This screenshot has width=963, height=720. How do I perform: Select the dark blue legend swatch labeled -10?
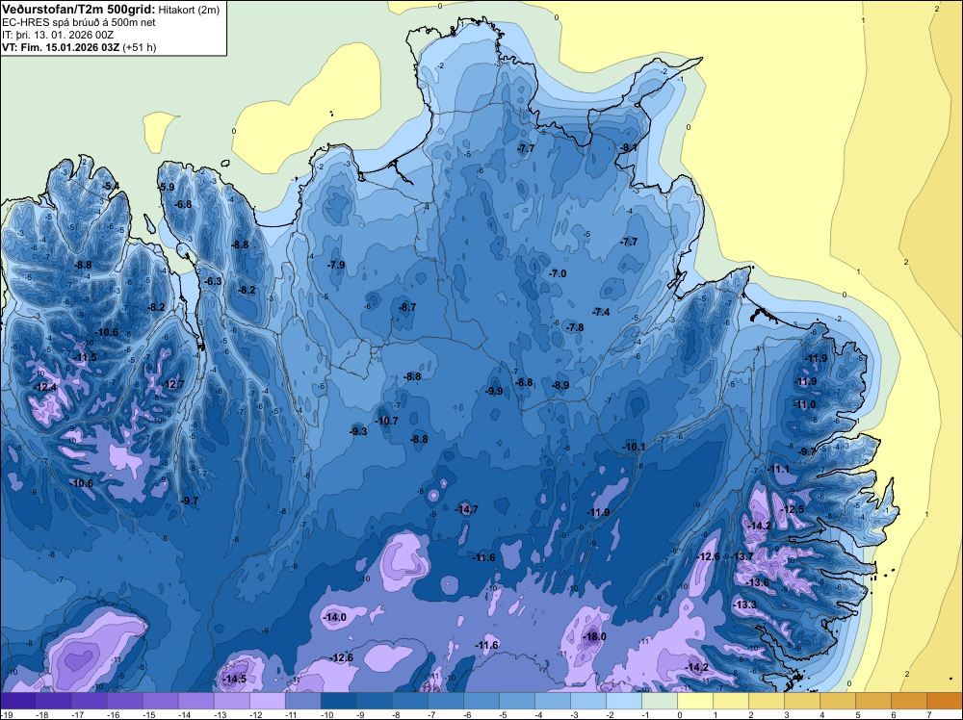point(339,701)
